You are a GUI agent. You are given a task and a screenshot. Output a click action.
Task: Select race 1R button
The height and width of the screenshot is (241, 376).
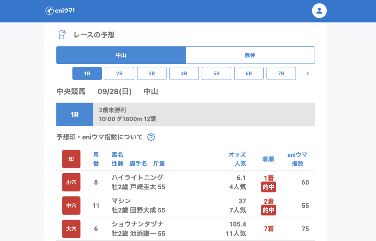coord(87,73)
